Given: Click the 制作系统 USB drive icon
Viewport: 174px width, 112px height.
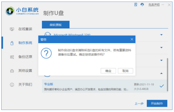Looking at the screenshot, I should point(12,43).
